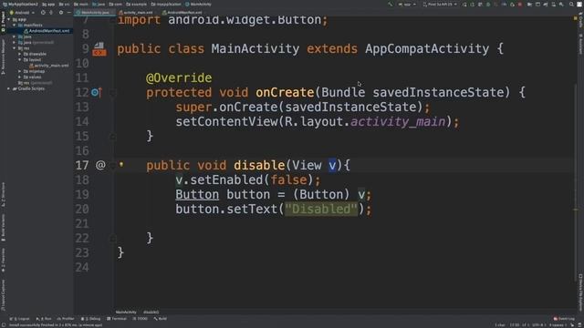Open the app run configuration dropdown
Image resolution: width=584 pixels, height=328 pixels.
[407, 4]
